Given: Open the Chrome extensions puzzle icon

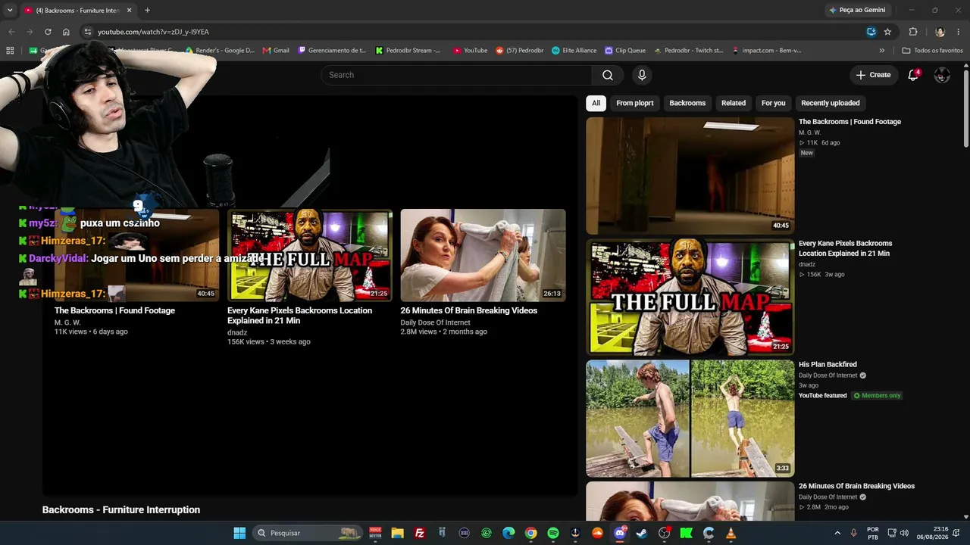Looking at the screenshot, I should coord(913,32).
